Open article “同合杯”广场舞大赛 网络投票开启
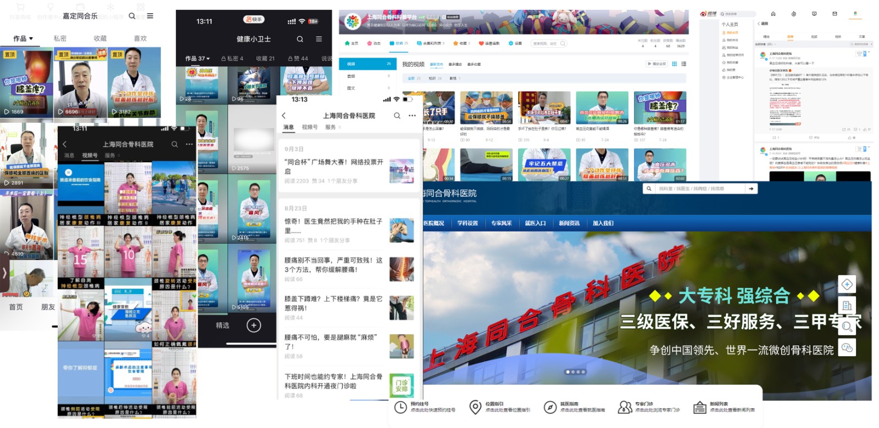 [334, 166]
